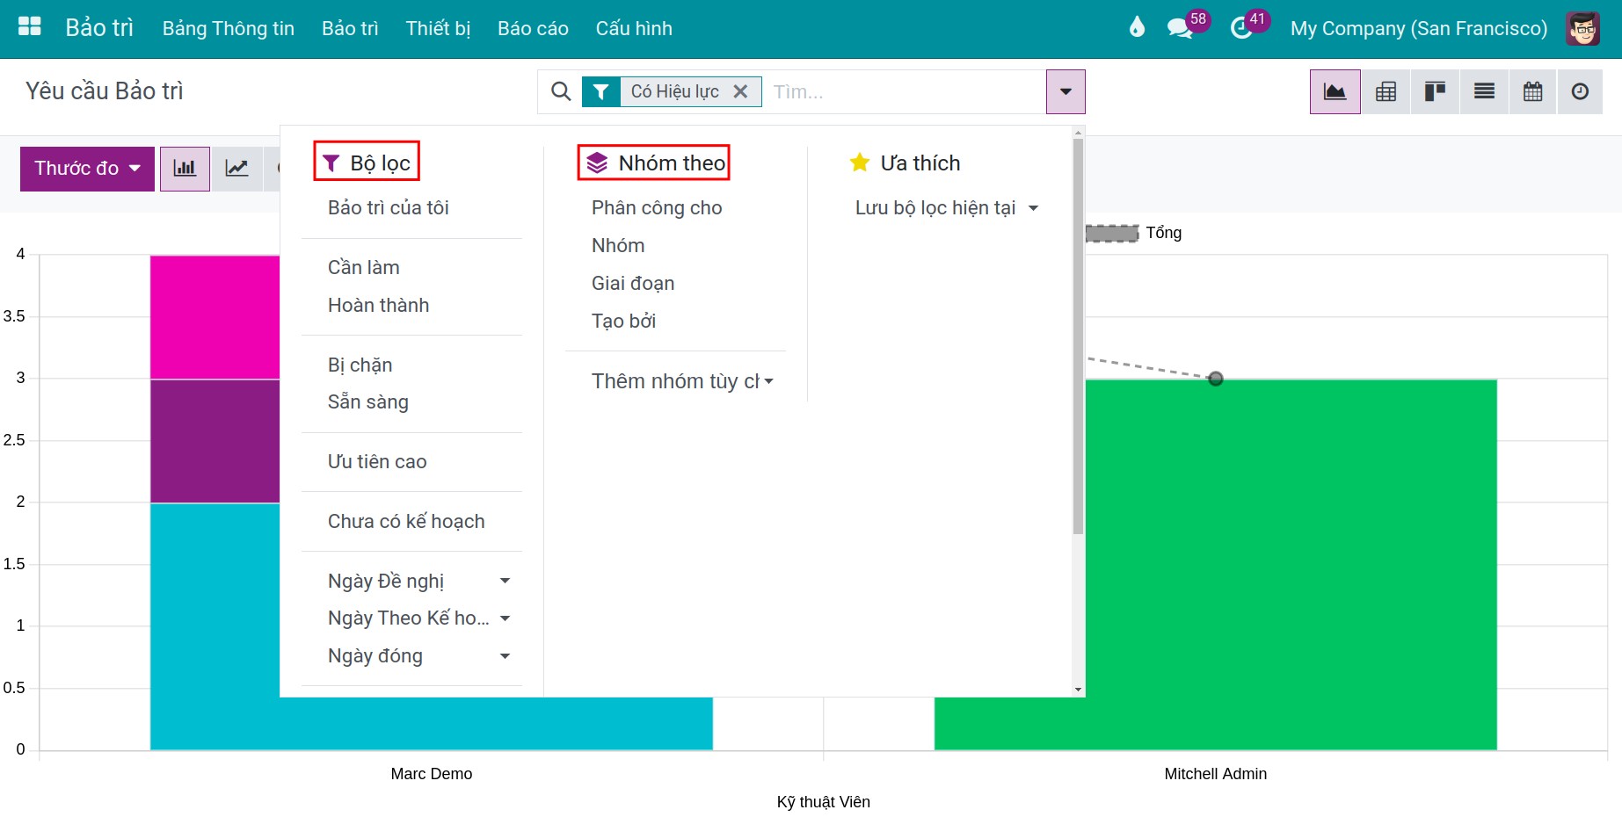Open the Thước đo measures dropdown

coord(87,169)
